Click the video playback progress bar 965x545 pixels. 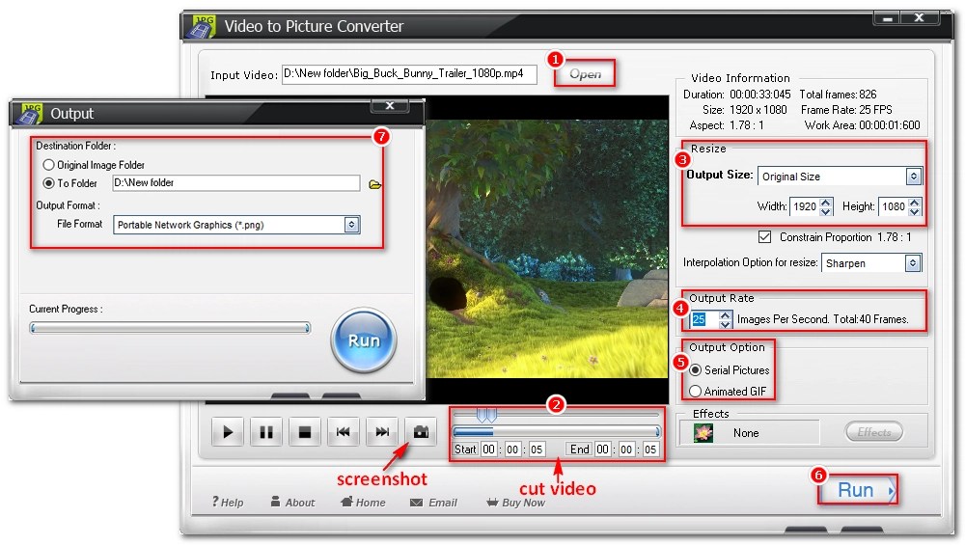(557, 431)
